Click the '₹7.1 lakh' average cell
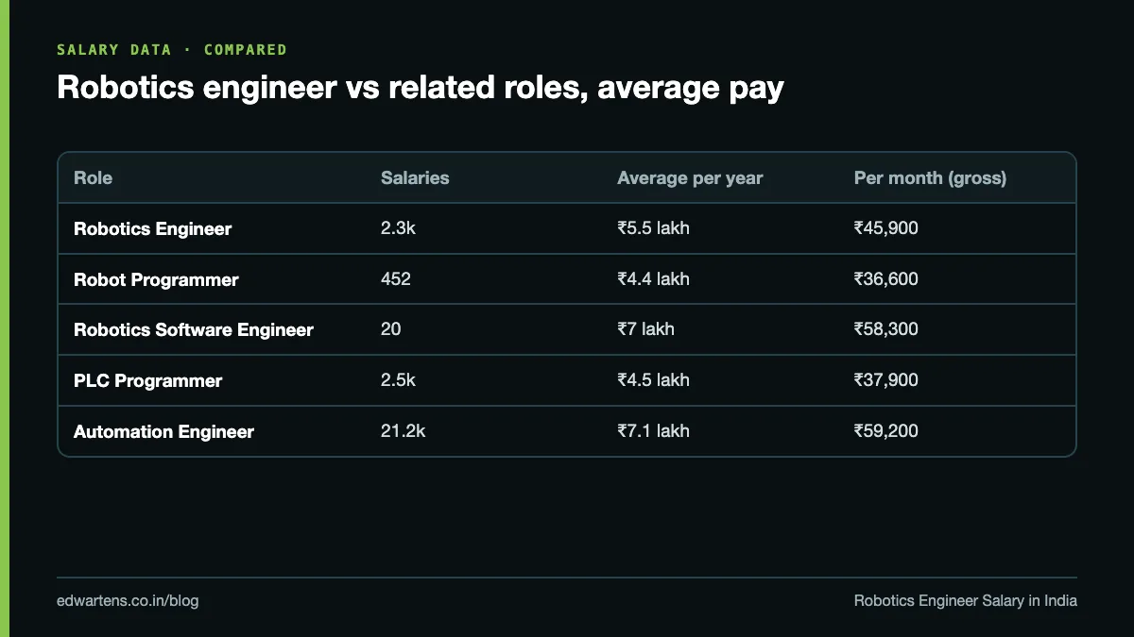The height and width of the screenshot is (637, 1134). pos(653,431)
